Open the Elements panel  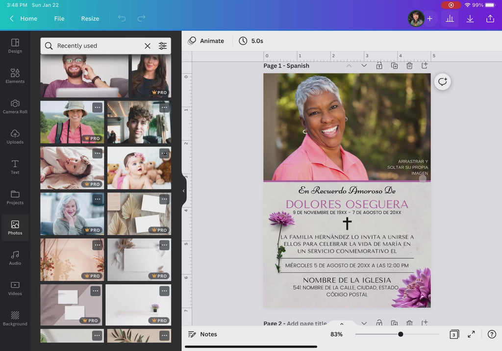tap(15, 76)
